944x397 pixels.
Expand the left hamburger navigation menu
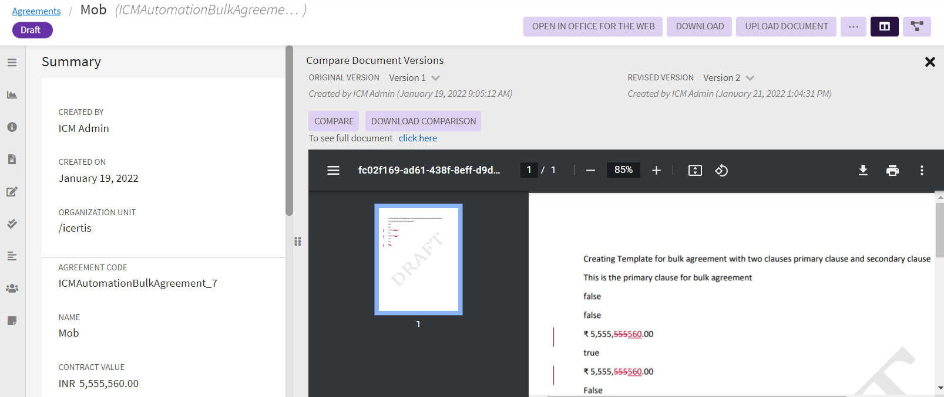click(x=12, y=62)
